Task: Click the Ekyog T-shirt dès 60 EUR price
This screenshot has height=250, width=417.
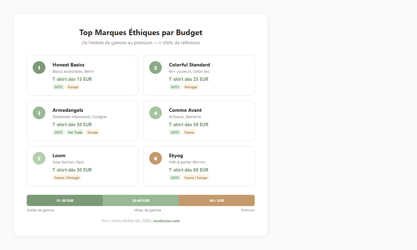Action: (189, 170)
